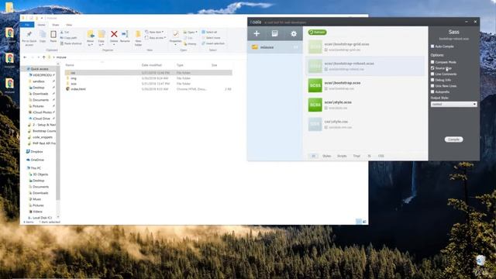Switch to All filter tab in Koala
Viewport: 496px width, 279px height.
(313, 156)
